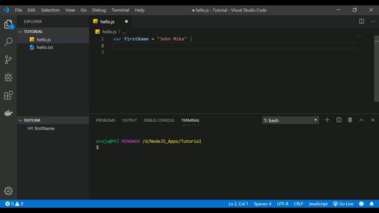This screenshot has width=379, height=213.
Task: Maximize the panel with up chevron
Action: 361,120
